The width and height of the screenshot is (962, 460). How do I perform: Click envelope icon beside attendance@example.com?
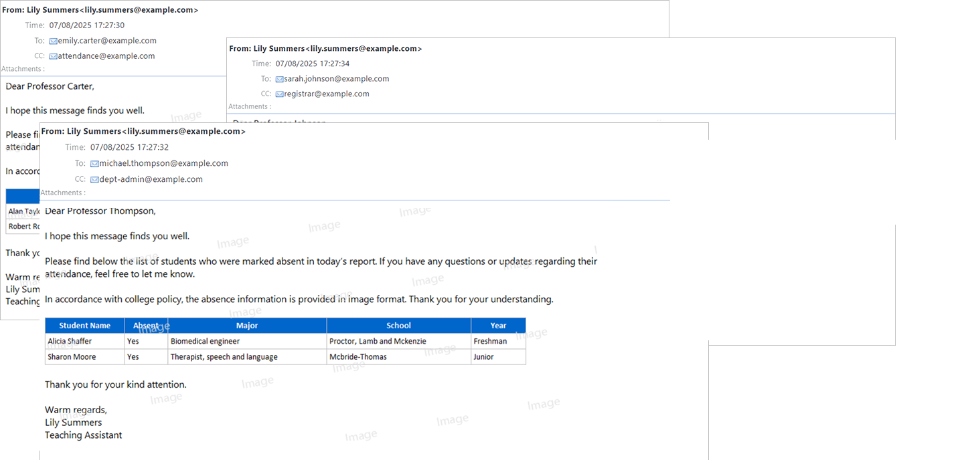53,57
